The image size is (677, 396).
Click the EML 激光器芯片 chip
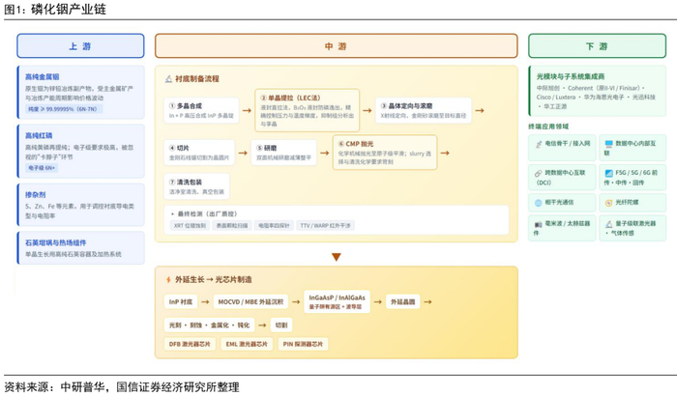click(x=247, y=344)
